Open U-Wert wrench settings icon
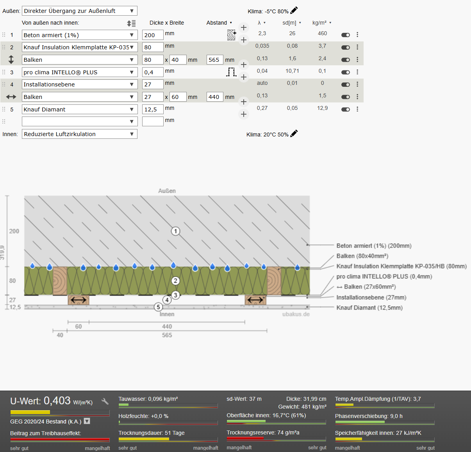 105,401
